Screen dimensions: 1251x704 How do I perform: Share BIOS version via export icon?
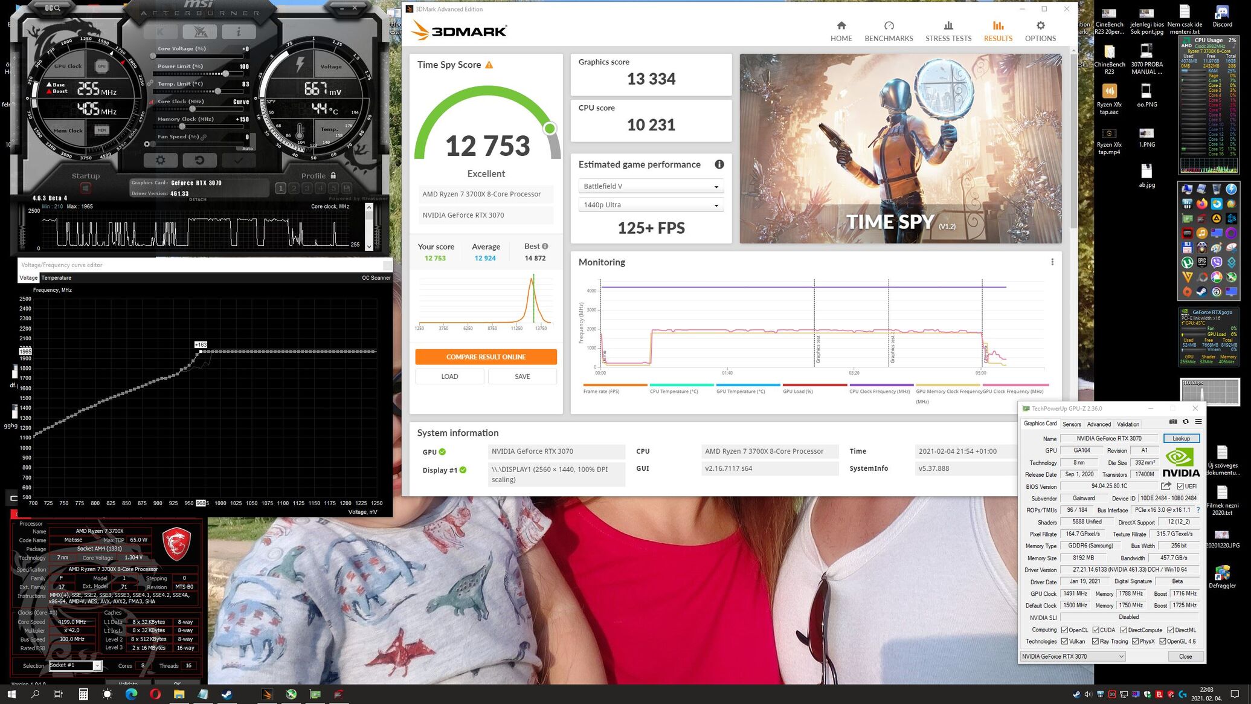(x=1166, y=486)
